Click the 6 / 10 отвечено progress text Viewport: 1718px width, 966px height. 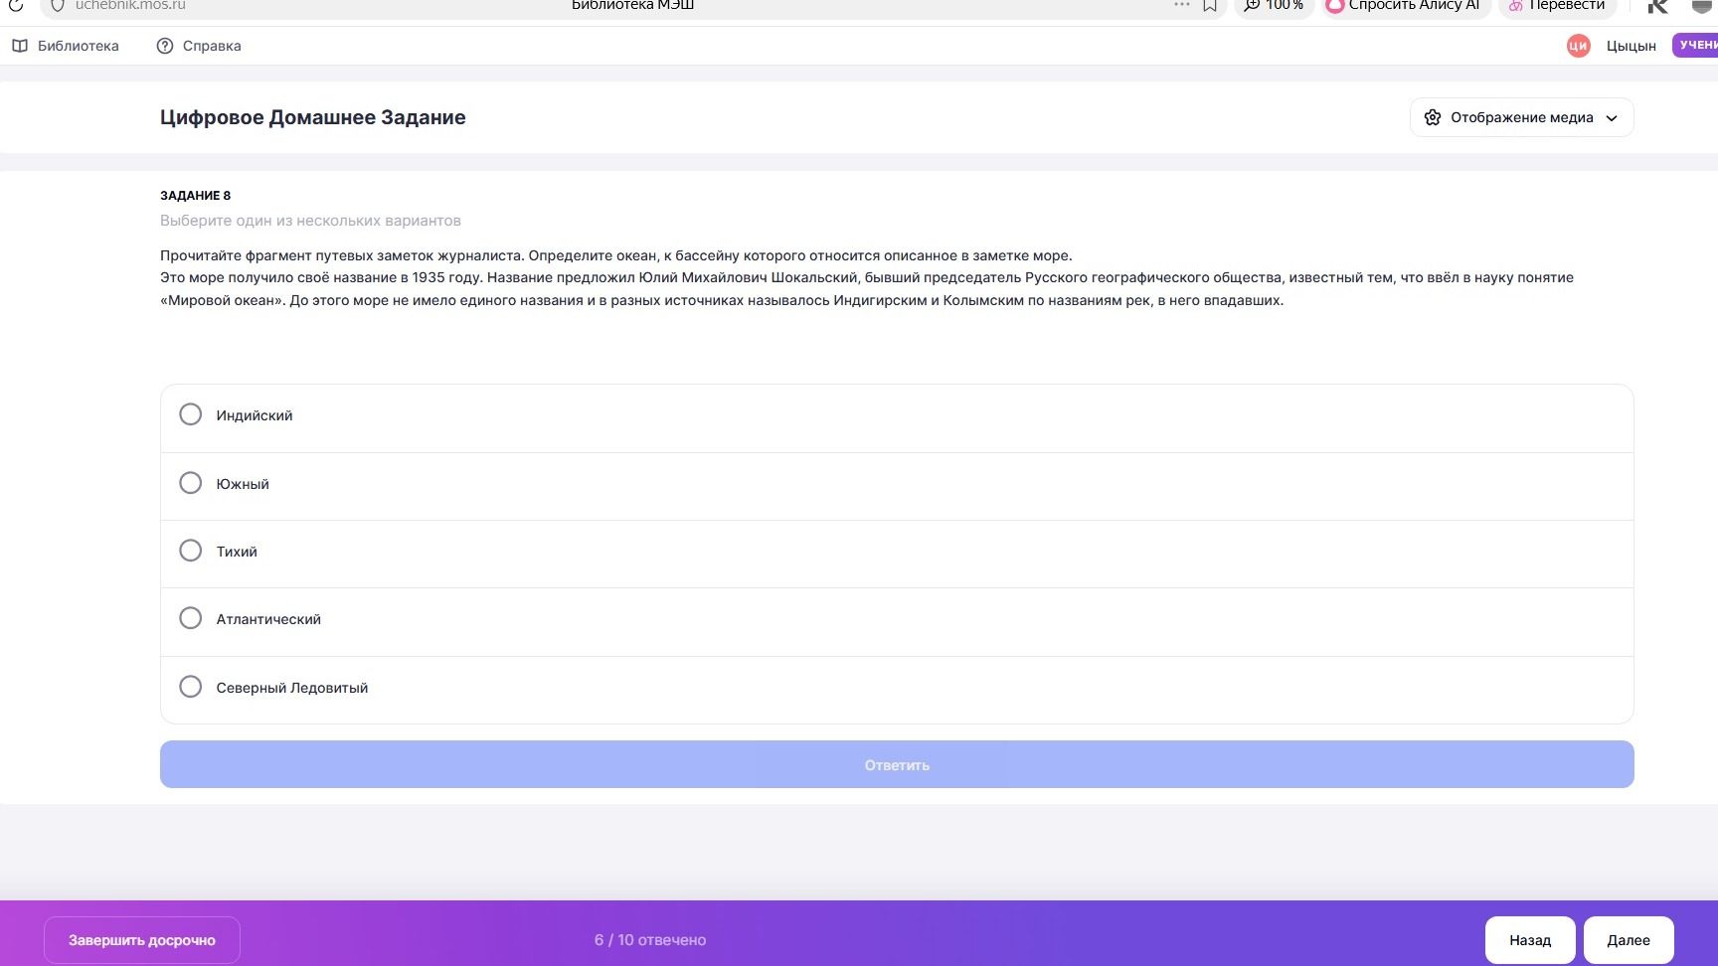point(650,940)
